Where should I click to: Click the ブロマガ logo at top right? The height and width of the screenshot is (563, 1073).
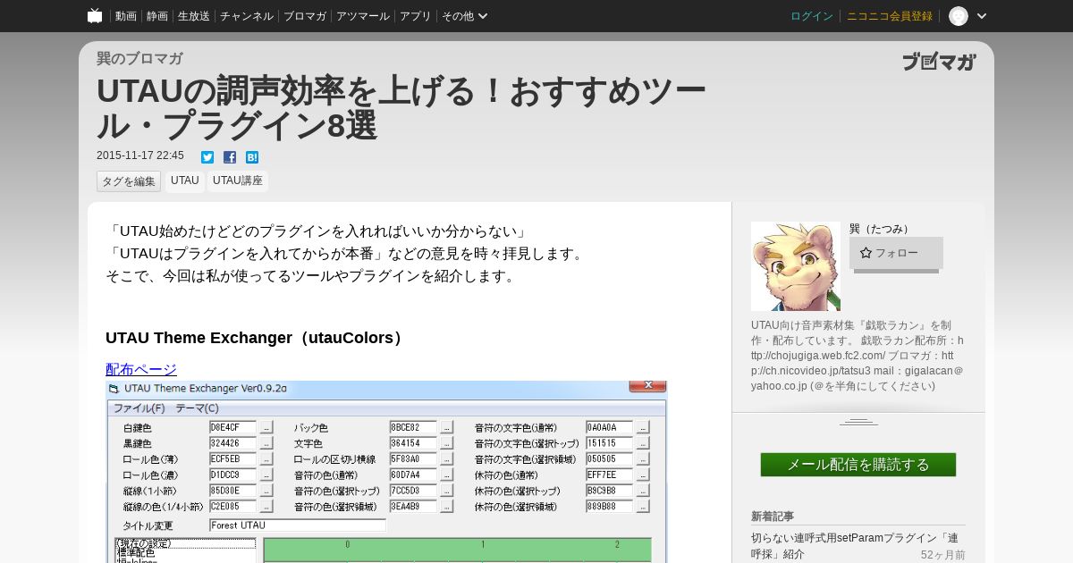(939, 62)
